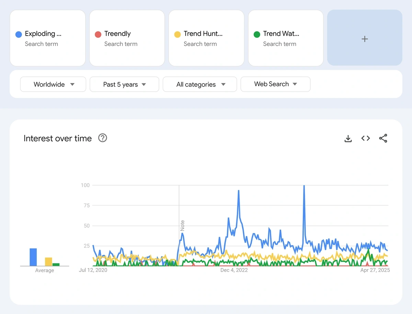Click the blue average bar

pyautogui.click(x=33, y=257)
